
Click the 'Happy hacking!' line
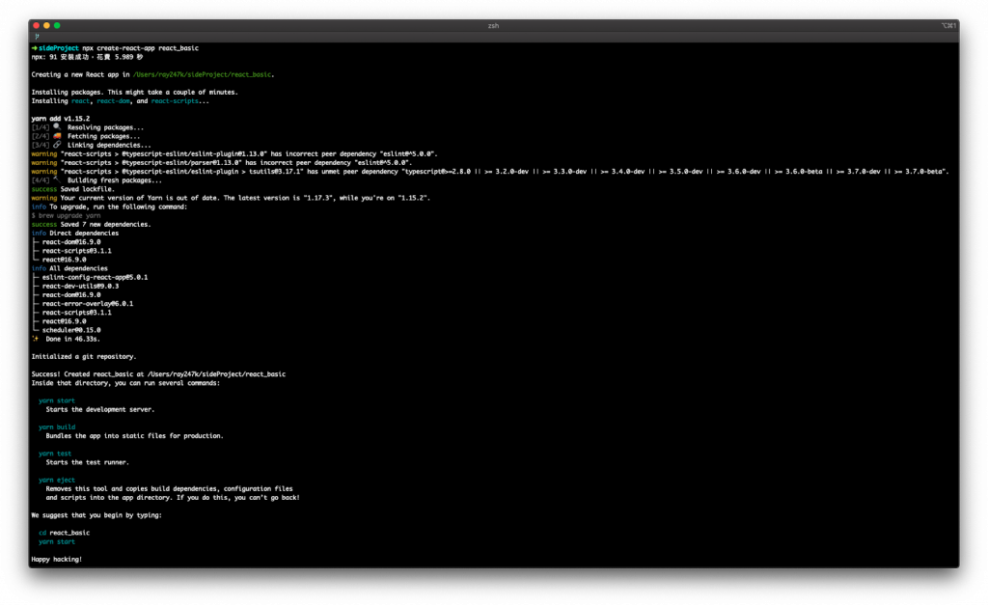[x=57, y=560]
